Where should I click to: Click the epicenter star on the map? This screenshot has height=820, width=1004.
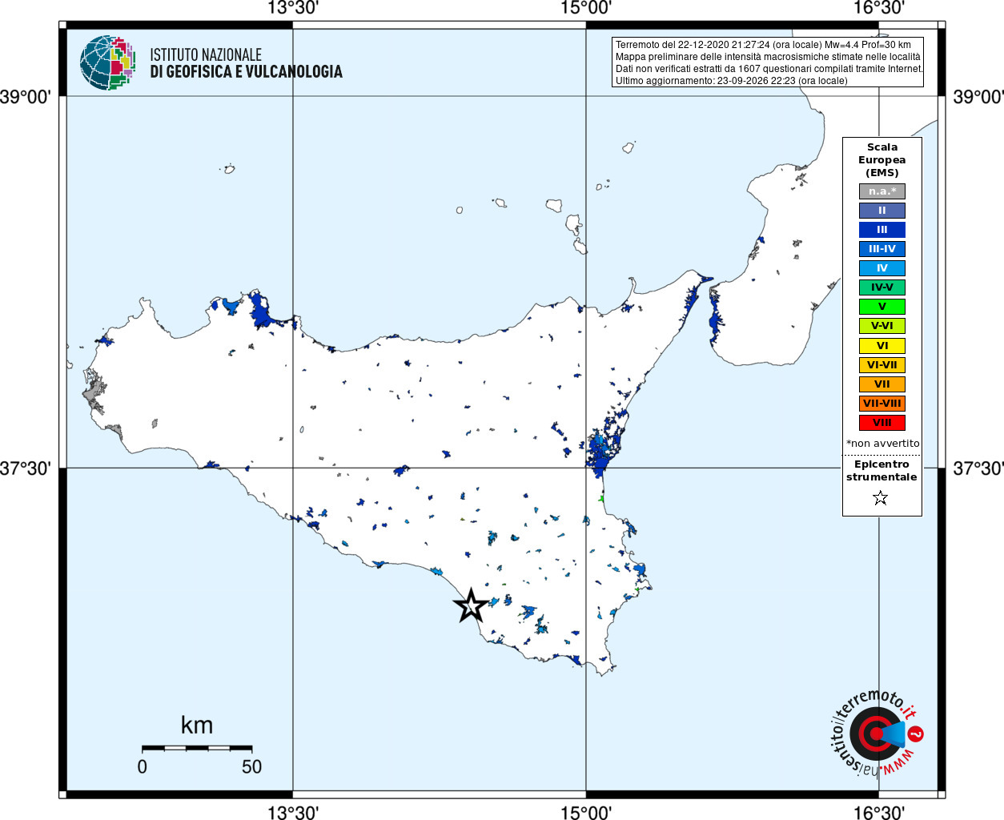click(x=472, y=605)
